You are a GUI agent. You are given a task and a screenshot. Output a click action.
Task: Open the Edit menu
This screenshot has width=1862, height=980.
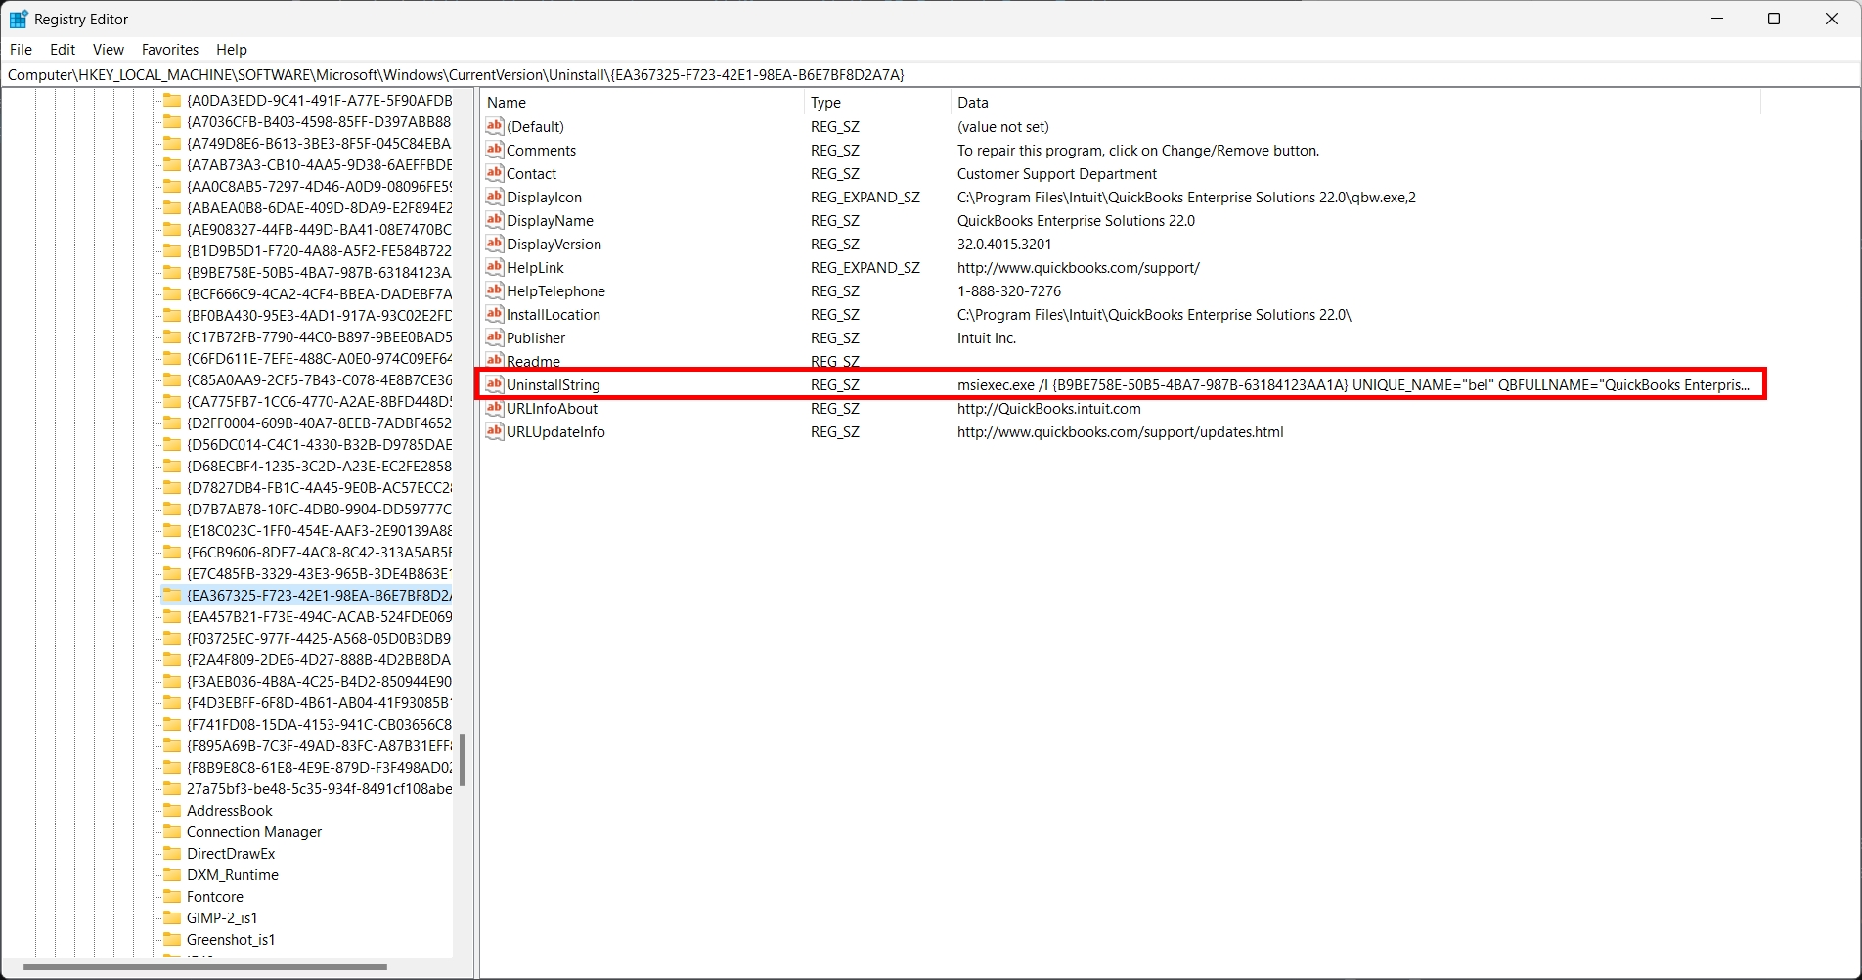pyautogui.click(x=62, y=49)
